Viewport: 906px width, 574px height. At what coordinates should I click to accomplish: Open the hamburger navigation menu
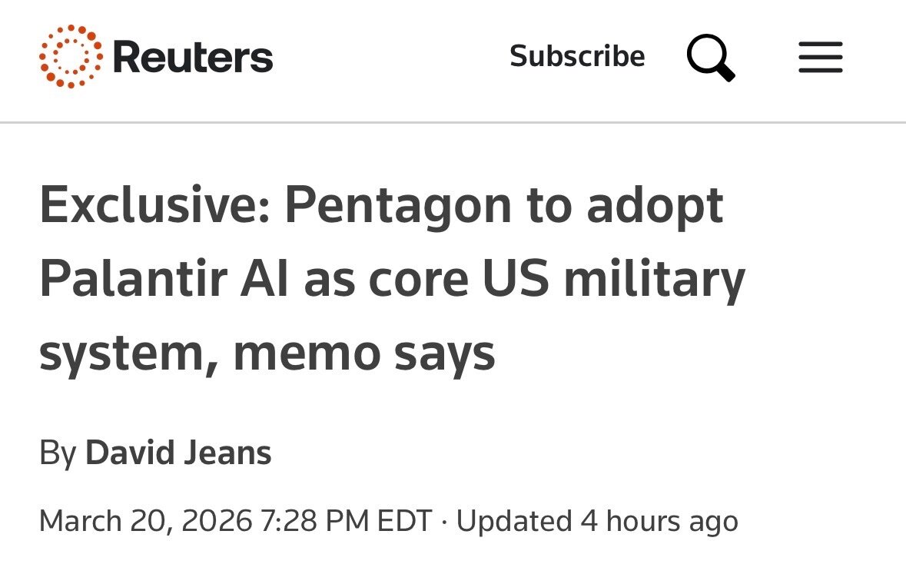[x=820, y=58]
